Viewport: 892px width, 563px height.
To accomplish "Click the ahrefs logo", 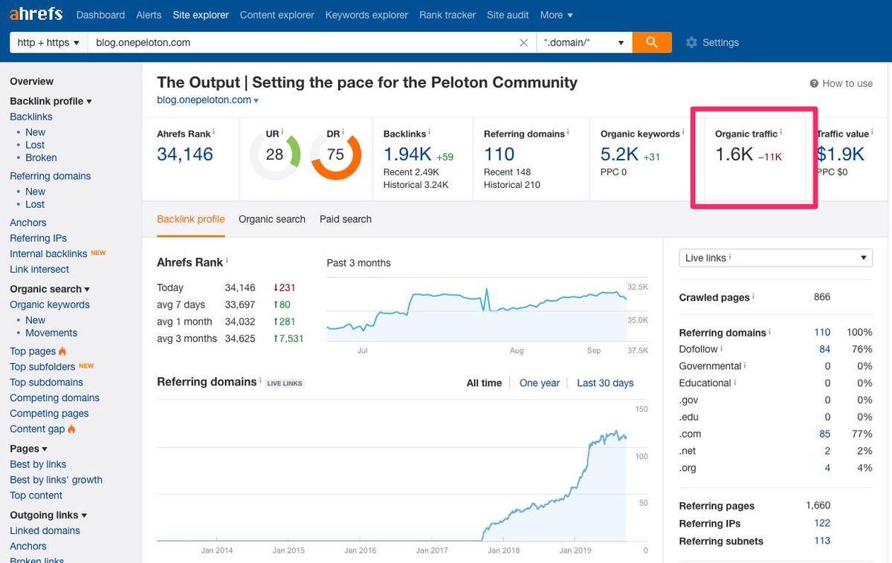I will tap(36, 14).
